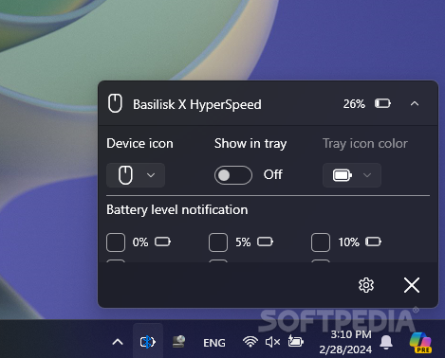445x358 pixels.
Task: Click the 26% battery percentage text
Action: [354, 104]
